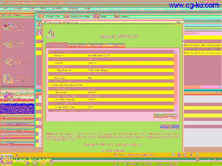Open the fourth large icon in the left sidebar

tap(8, 79)
